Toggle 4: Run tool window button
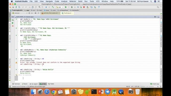171x96 pixels. [43, 84]
